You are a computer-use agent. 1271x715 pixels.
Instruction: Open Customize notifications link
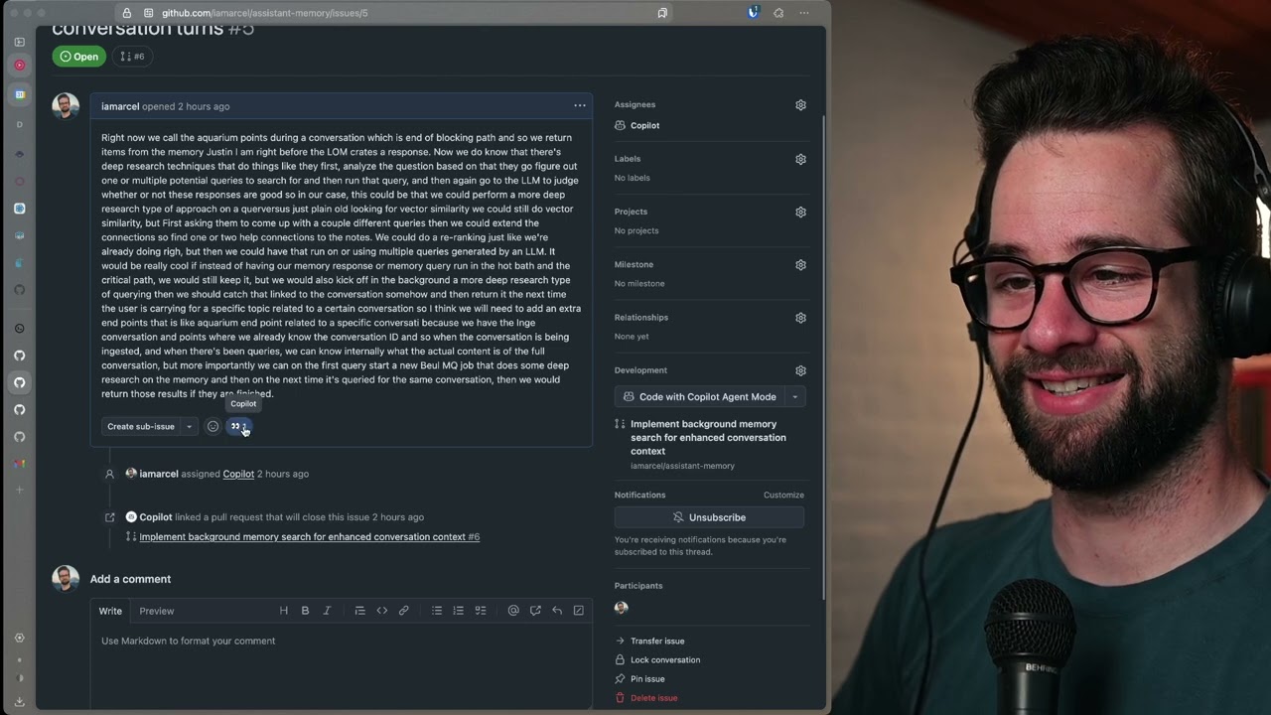[x=783, y=495]
